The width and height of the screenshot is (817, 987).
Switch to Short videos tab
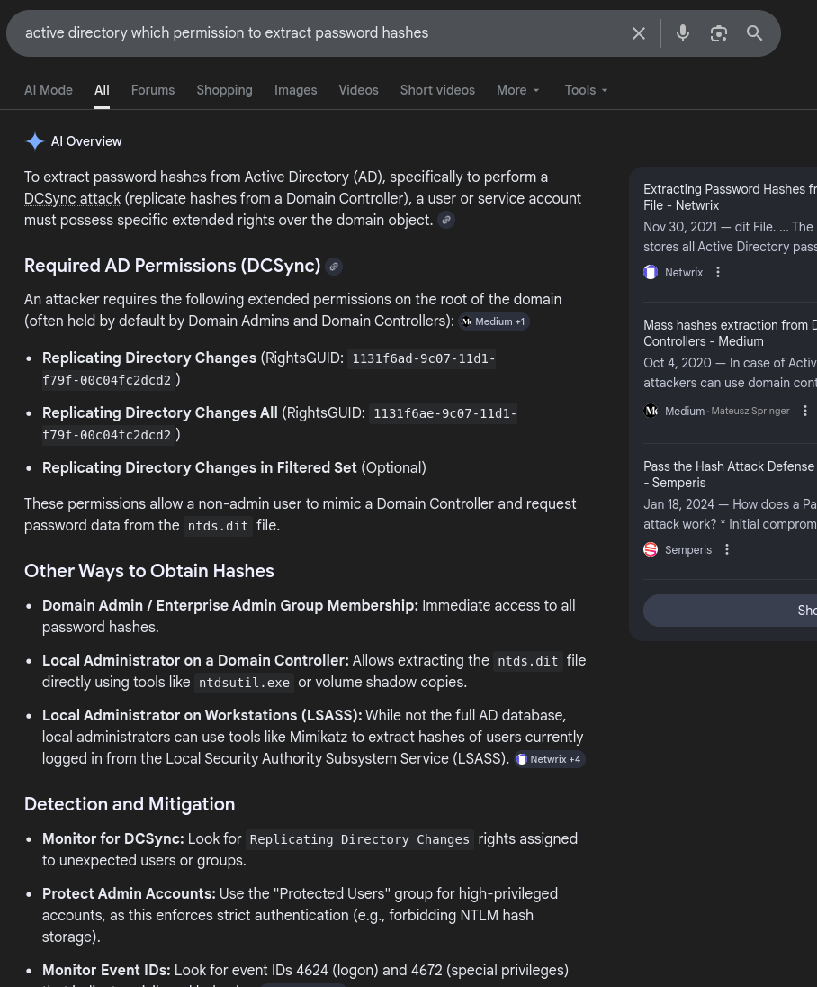tap(438, 90)
